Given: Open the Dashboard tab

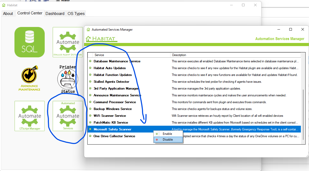Looking at the screenshot, I should 55,14.
